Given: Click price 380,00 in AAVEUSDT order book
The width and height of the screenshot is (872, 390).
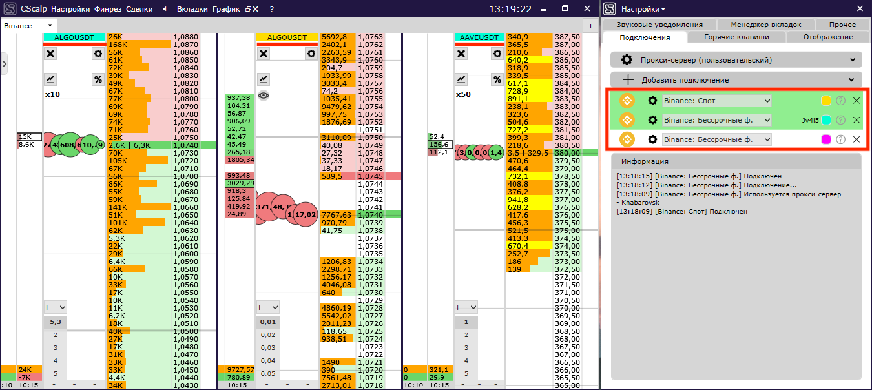Looking at the screenshot, I should (566, 153).
